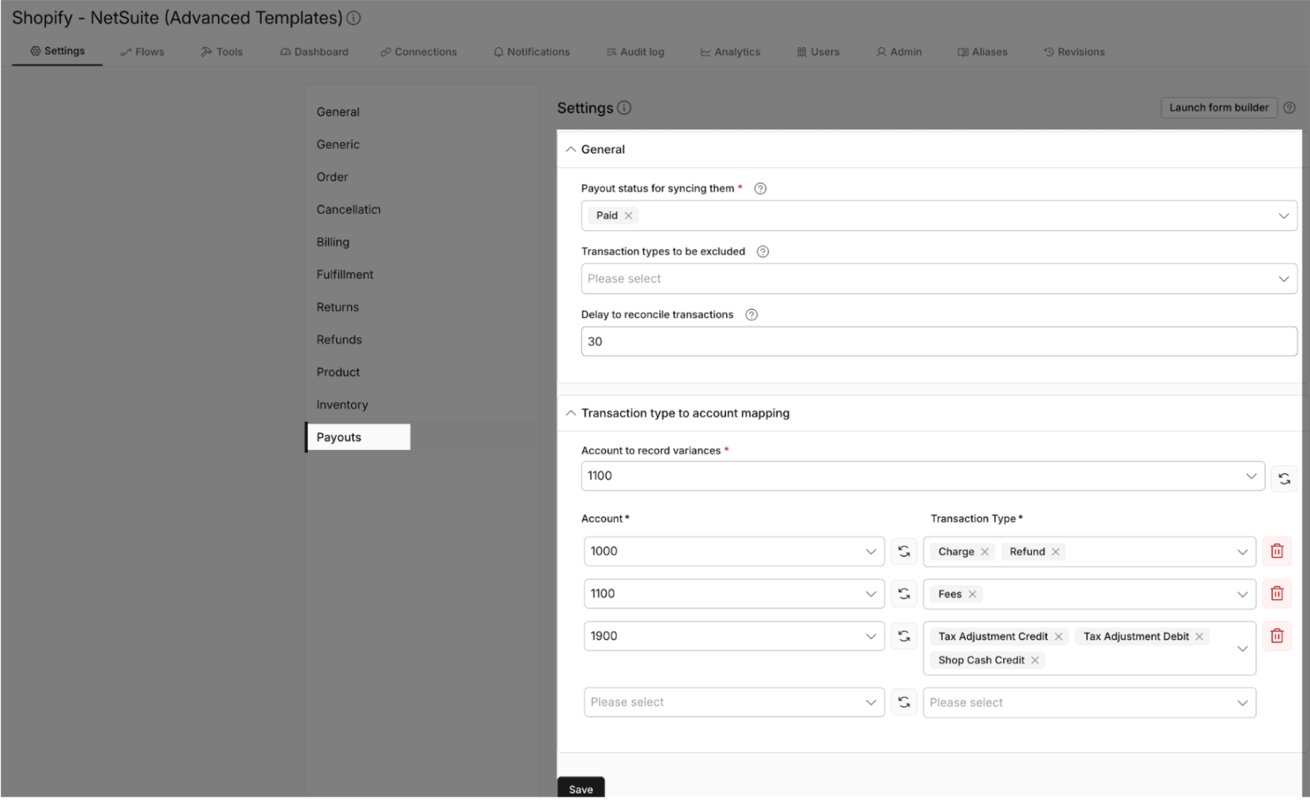Open the account dropdown showing 1000
Screen dimensions: 1310x801
pos(734,552)
